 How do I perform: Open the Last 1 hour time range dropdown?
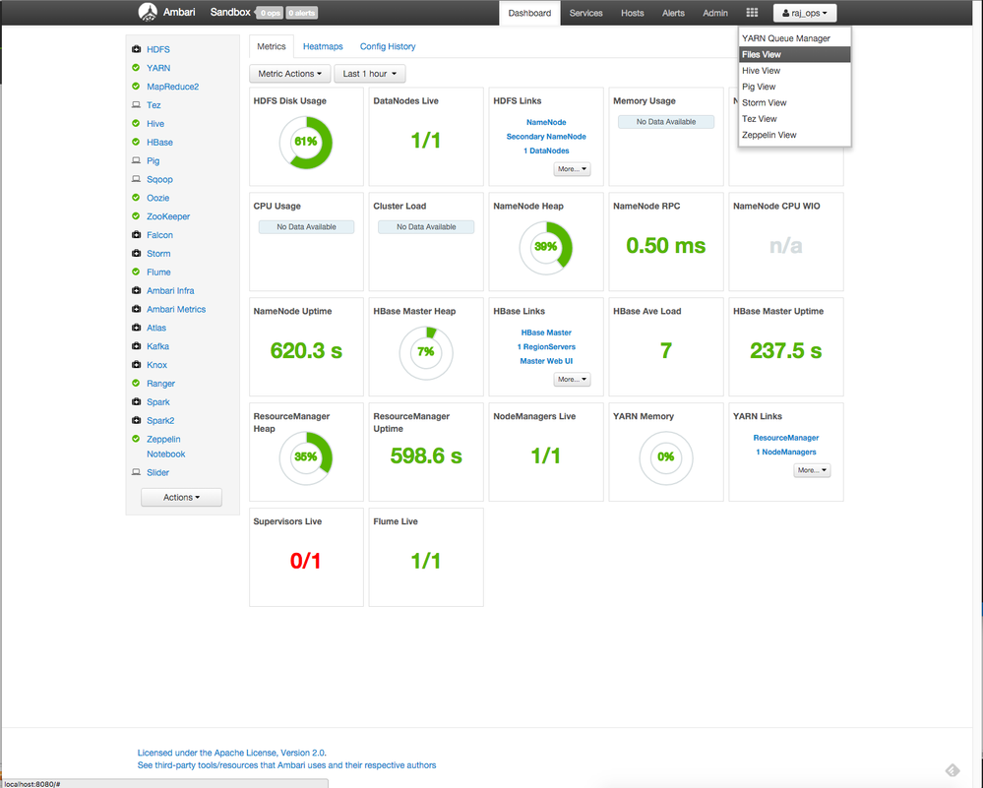coord(370,74)
